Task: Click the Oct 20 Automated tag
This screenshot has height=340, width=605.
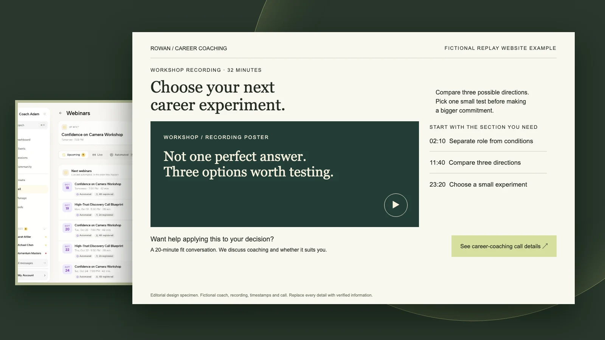Action: click(84, 235)
